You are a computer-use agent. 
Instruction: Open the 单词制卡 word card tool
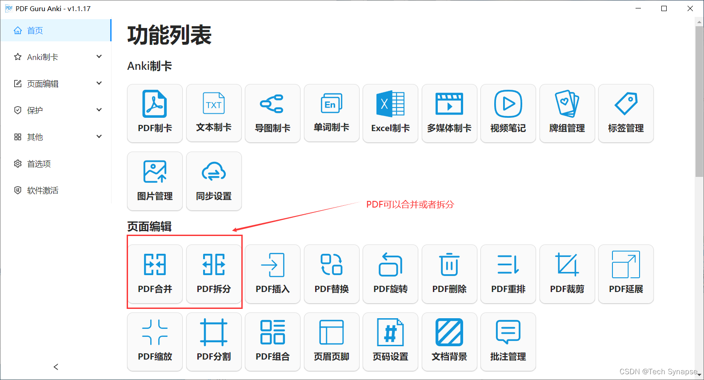coord(332,113)
